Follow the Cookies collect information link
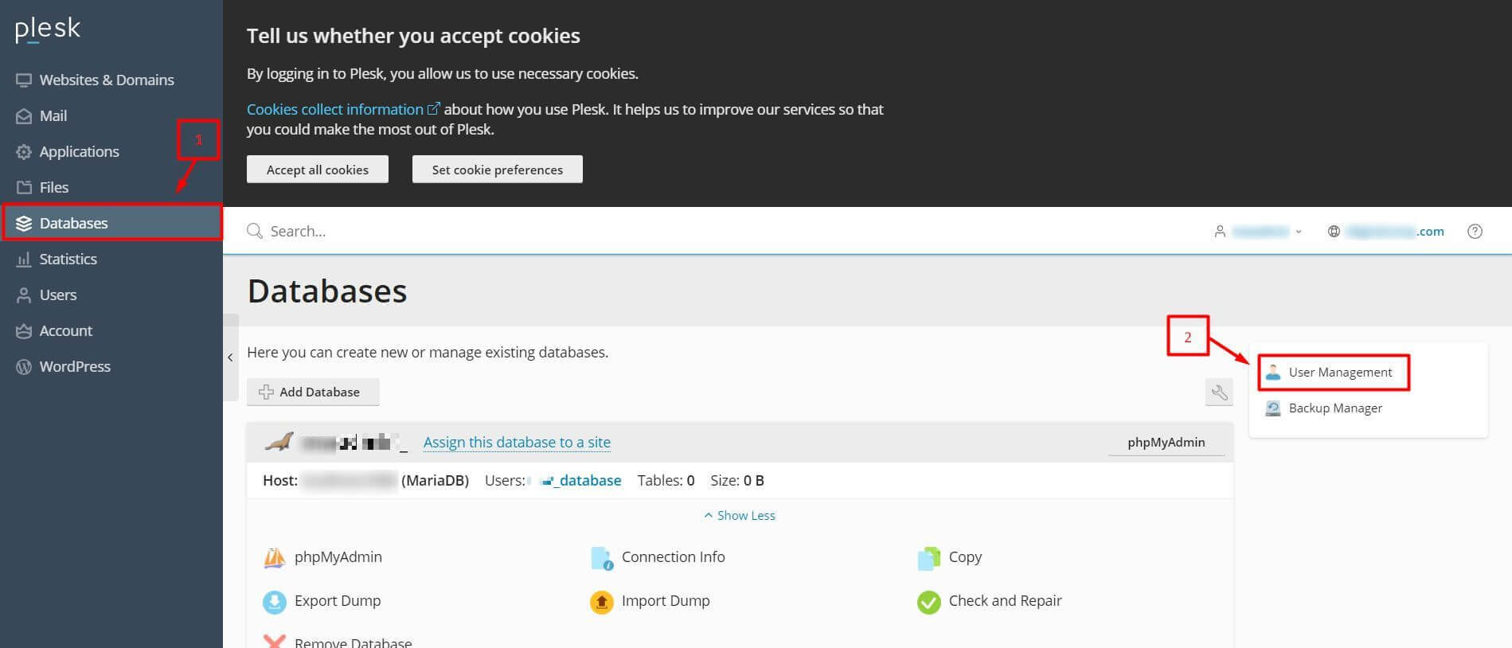 pos(335,109)
